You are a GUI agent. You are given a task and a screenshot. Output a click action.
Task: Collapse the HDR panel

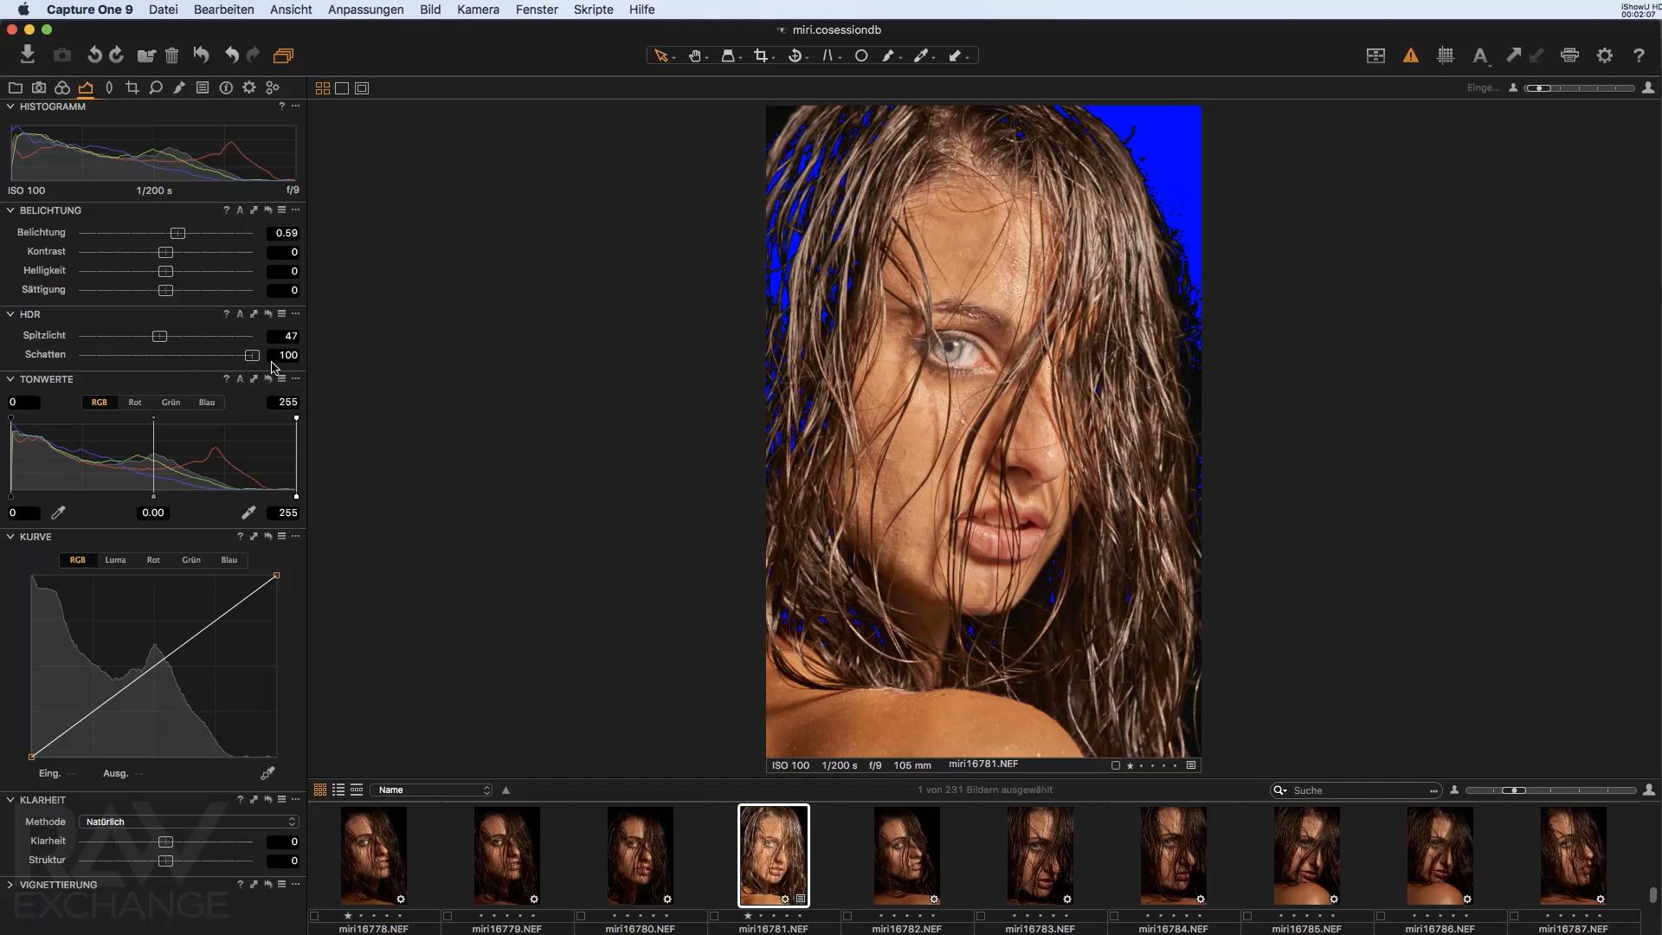10,314
